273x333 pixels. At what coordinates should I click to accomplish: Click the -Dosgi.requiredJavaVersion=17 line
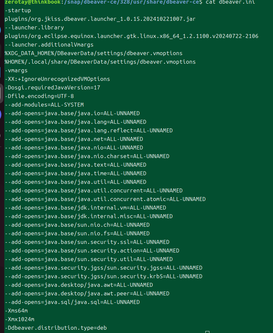(x=52, y=87)
